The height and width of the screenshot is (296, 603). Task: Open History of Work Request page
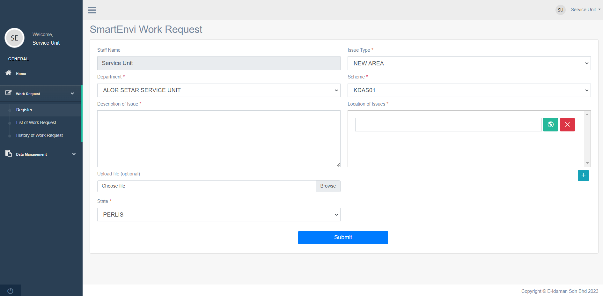(x=40, y=135)
